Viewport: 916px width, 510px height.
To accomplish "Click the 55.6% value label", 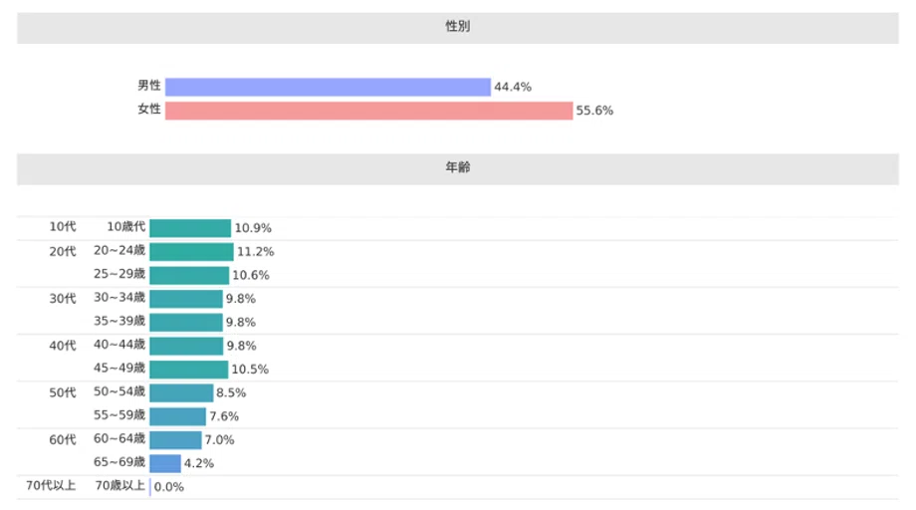I will [x=594, y=111].
